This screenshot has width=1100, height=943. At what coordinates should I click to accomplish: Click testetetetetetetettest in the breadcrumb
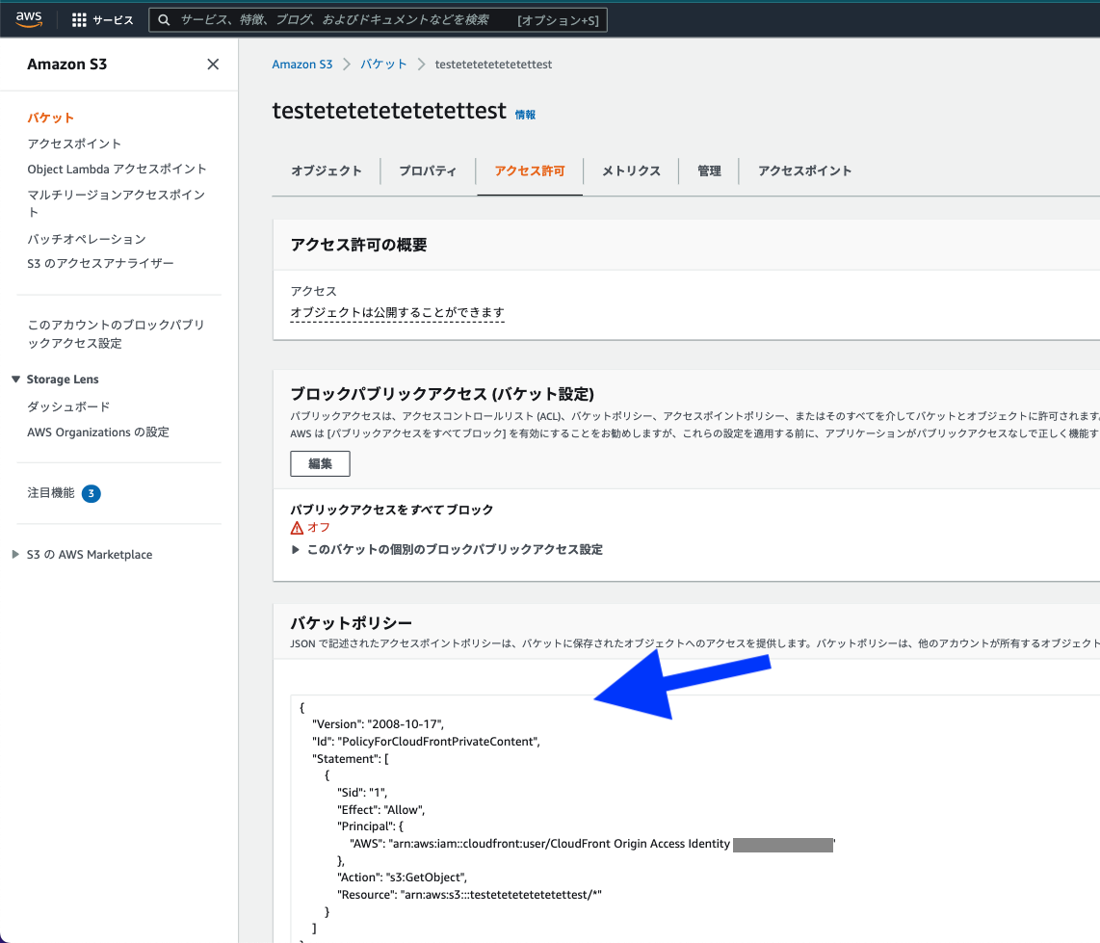[493, 64]
